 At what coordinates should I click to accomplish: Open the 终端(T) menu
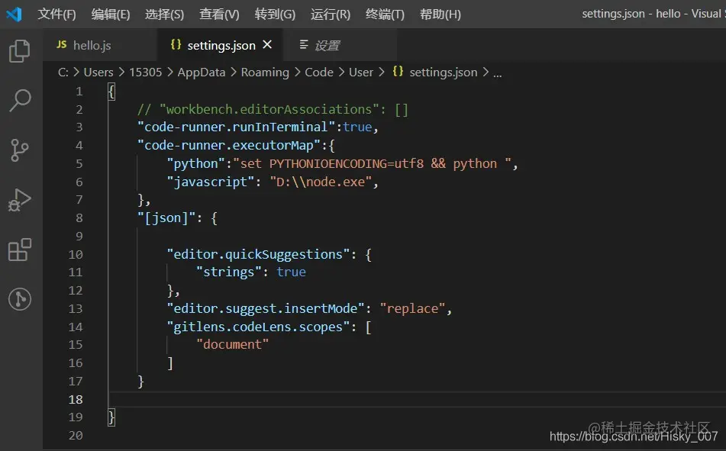[385, 14]
